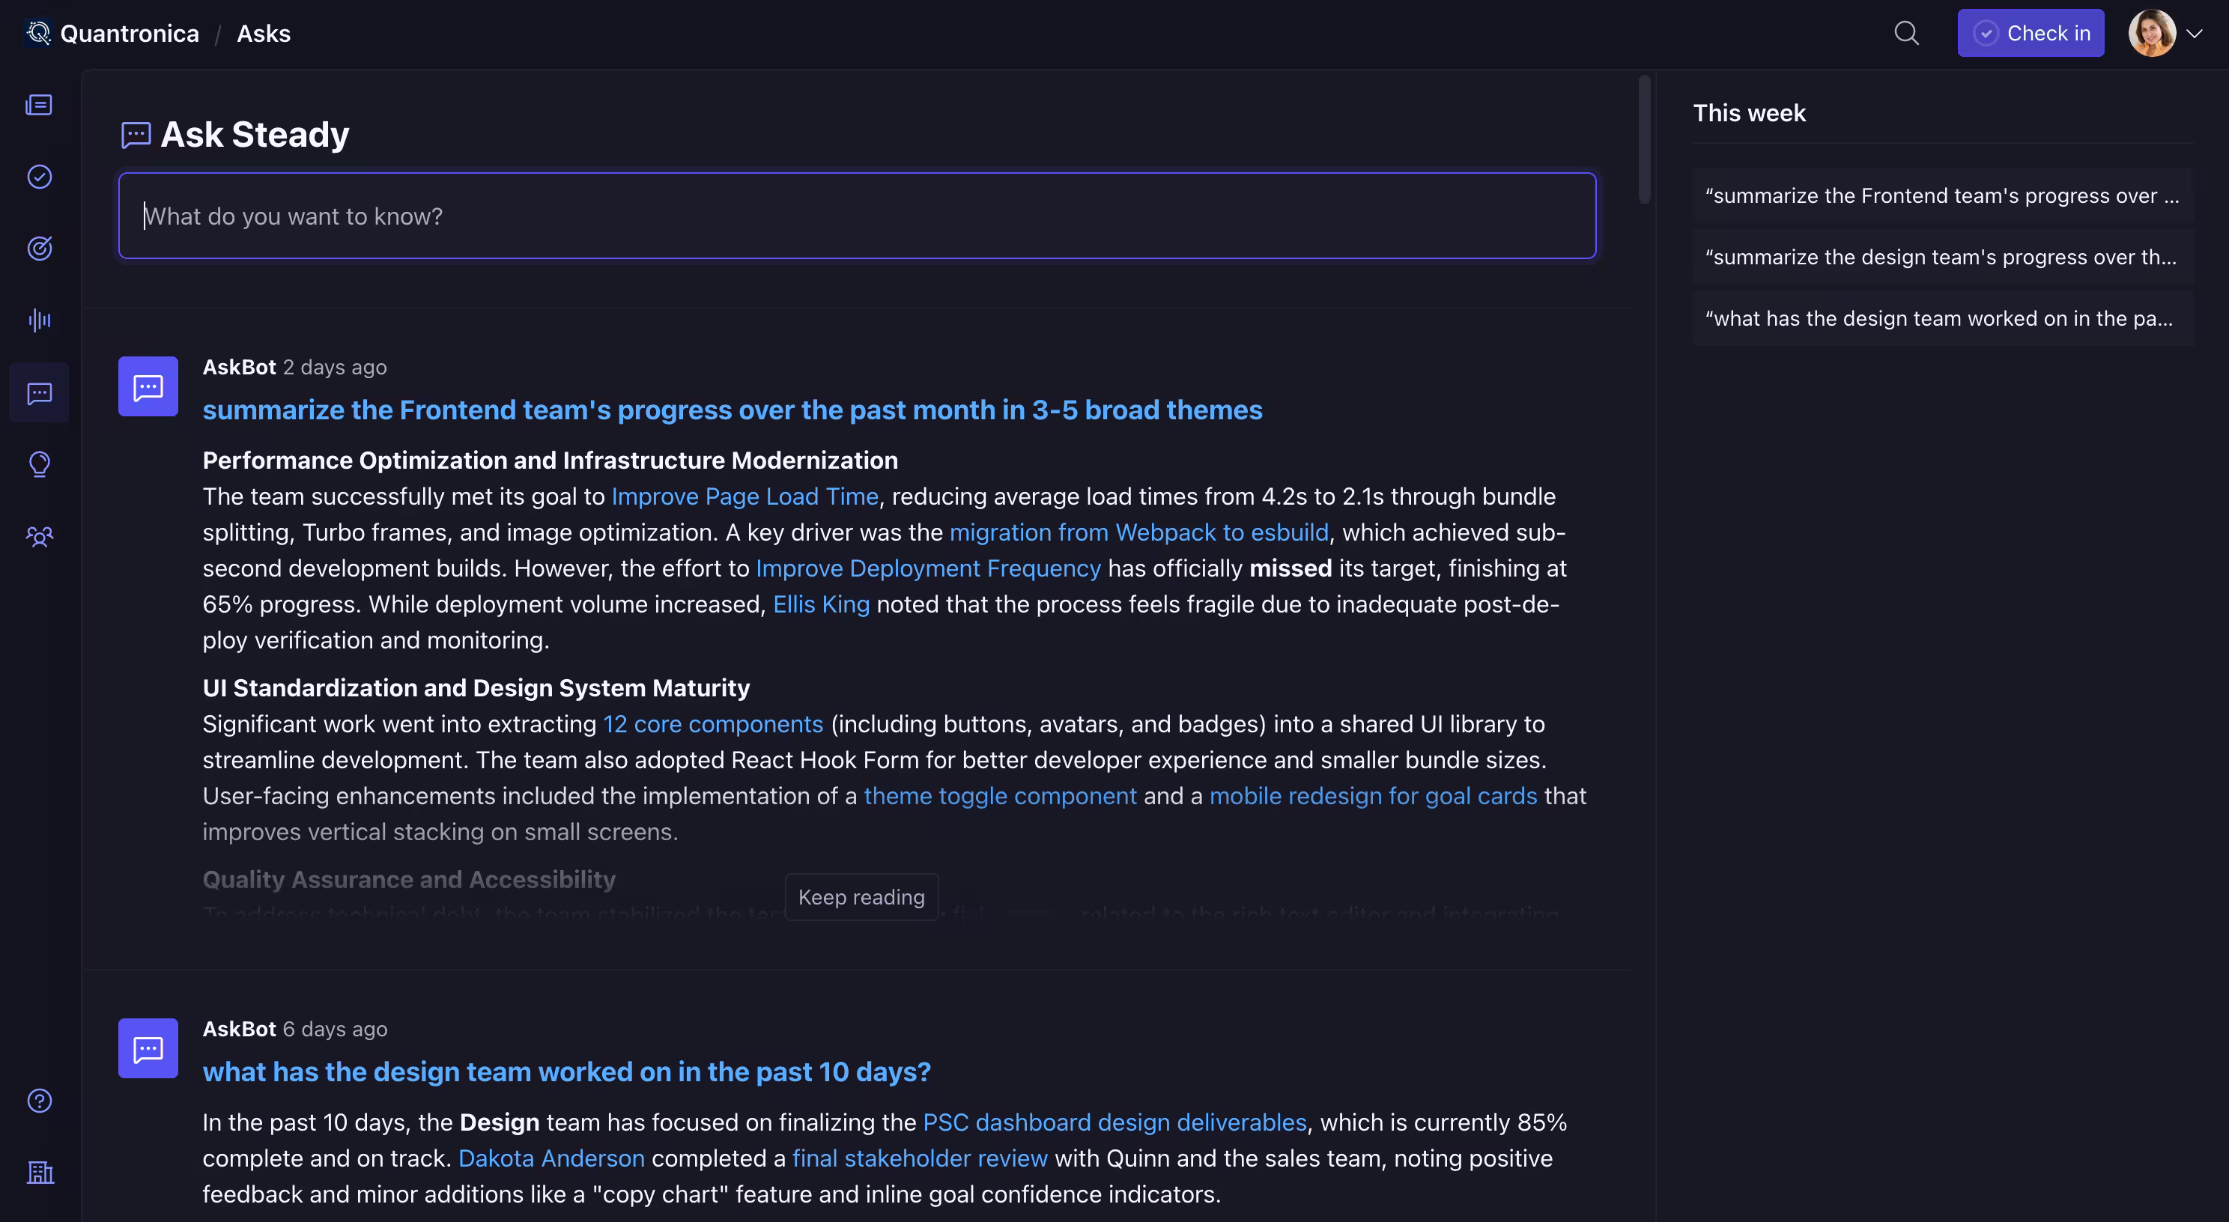
Task: Follow the theme toggle component link
Action: pyautogui.click(x=1001, y=796)
